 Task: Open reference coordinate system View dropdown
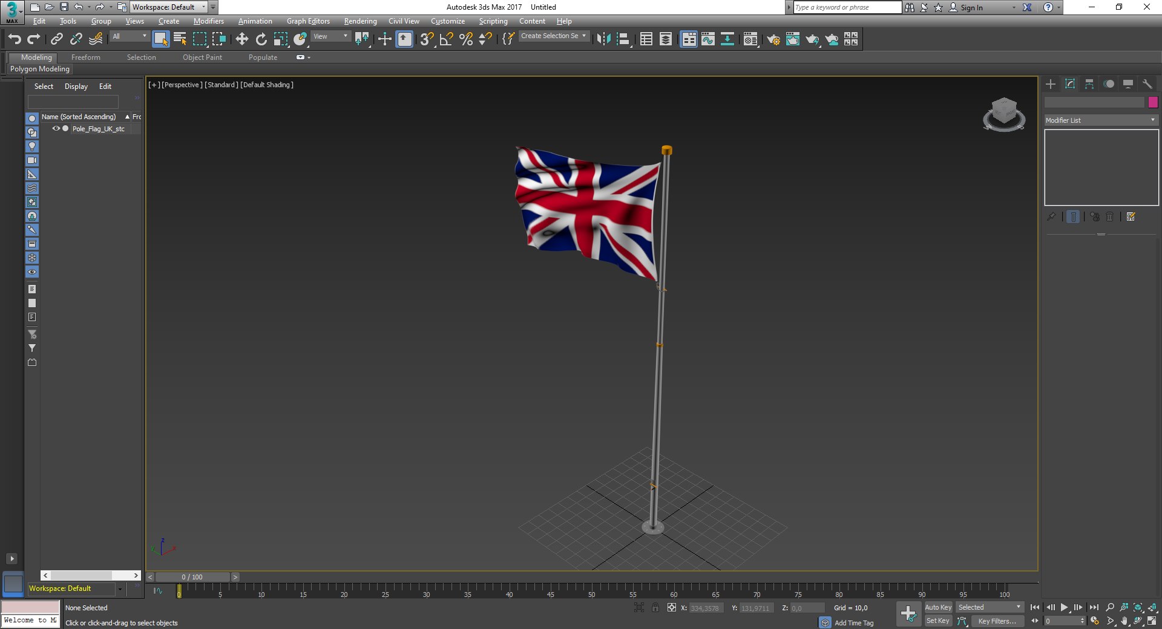330,36
